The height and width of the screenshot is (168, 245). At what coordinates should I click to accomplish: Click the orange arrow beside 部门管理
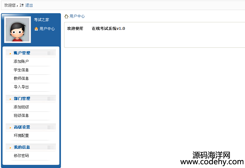[10, 99]
